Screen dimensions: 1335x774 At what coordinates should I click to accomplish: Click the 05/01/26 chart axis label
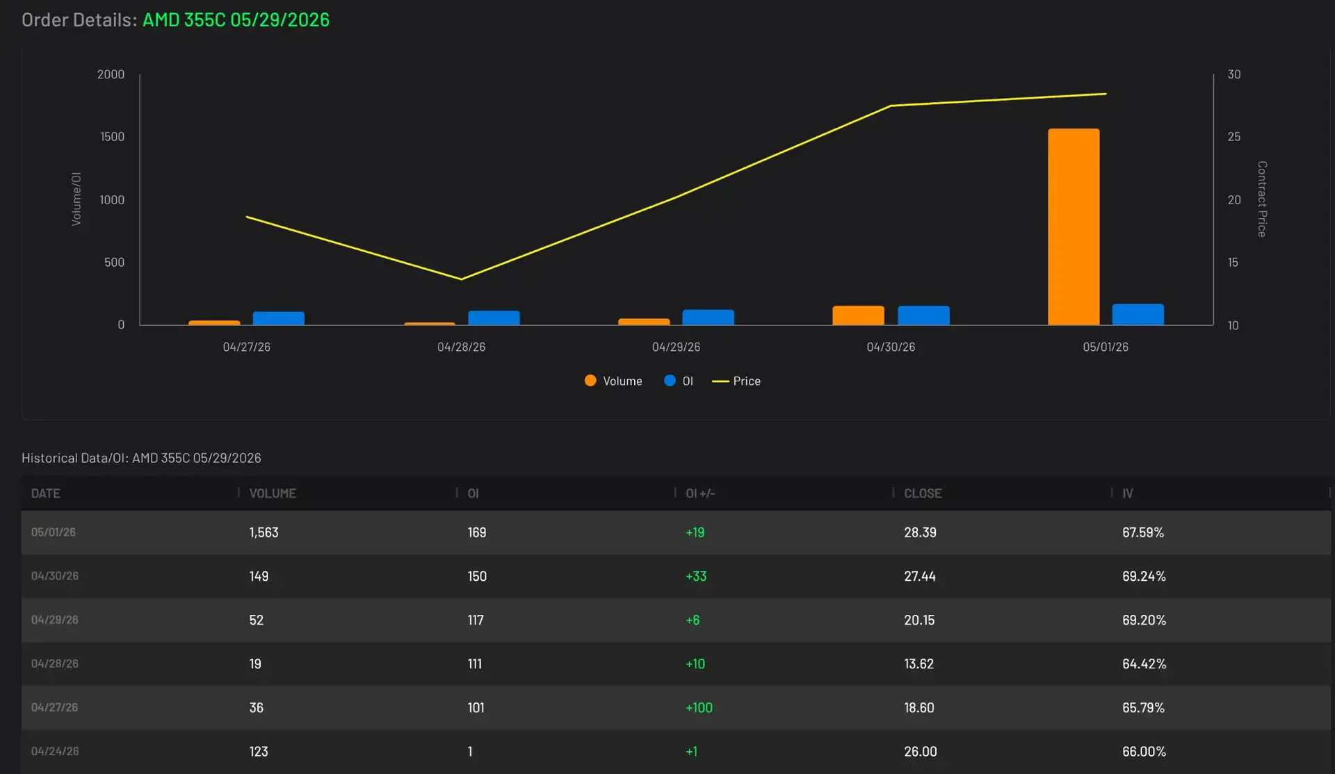pyautogui.click(x=1106, y=347)
